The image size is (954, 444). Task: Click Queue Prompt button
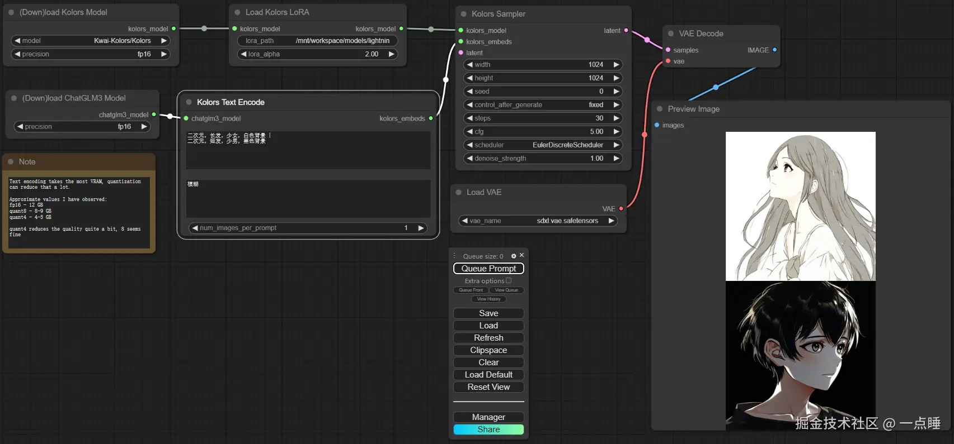[488, 269]
